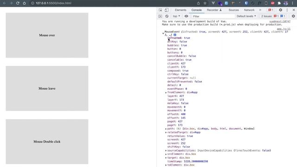The height and width of the screenshot is (167, 297).
Task: Click the Mouse over box
Action: pos(47,35)
